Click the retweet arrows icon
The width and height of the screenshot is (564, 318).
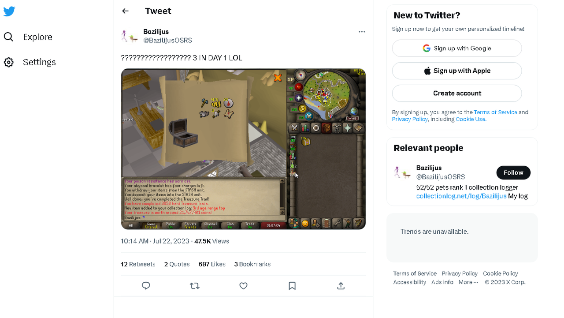tap(195, 286)
